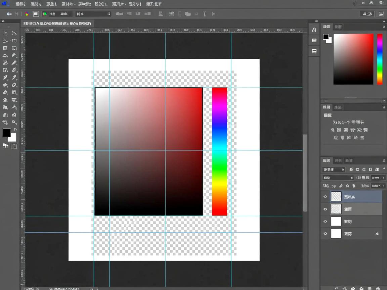The image size is (387, 290).
Task: Open the first menu in the menu bar
Action: tap(20, 4)
